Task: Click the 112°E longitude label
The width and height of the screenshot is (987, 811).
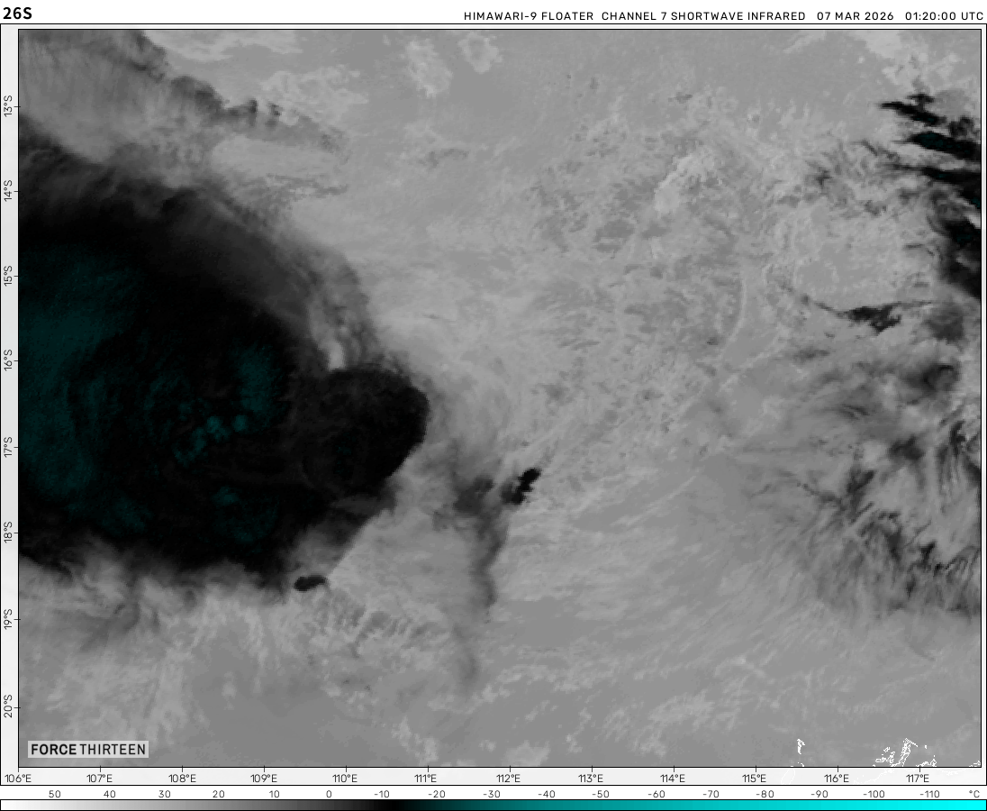Action: click(x=509, y=779)
